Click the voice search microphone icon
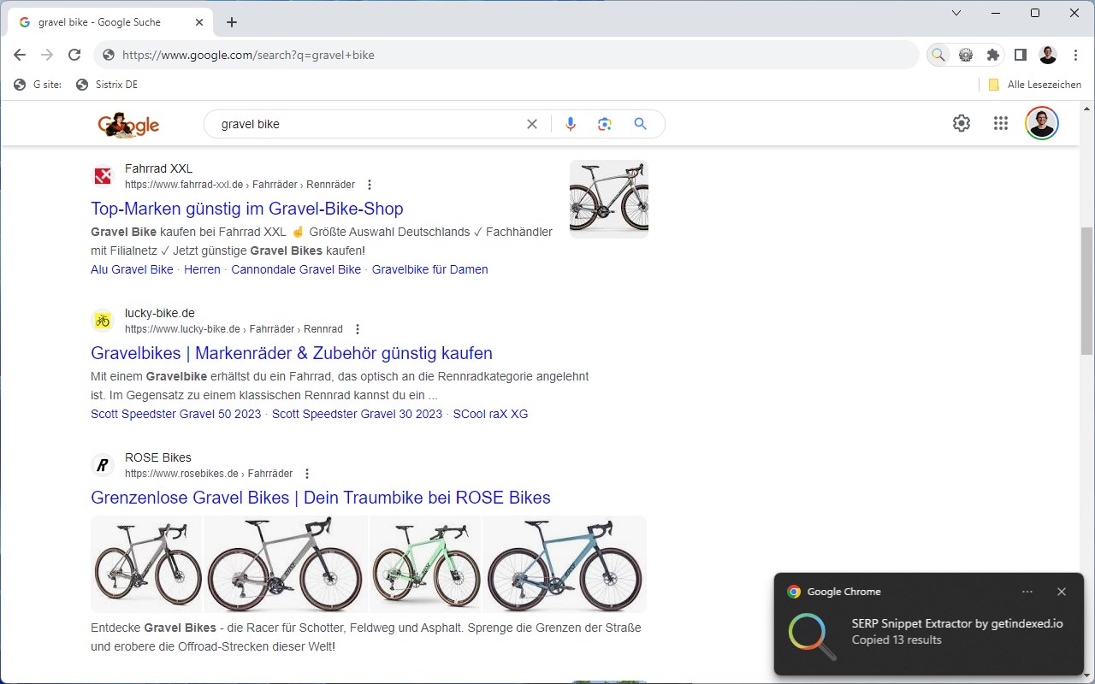 tap(570, 123)
